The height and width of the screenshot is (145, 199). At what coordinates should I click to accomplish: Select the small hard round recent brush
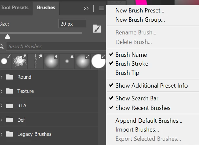[6, 61]
